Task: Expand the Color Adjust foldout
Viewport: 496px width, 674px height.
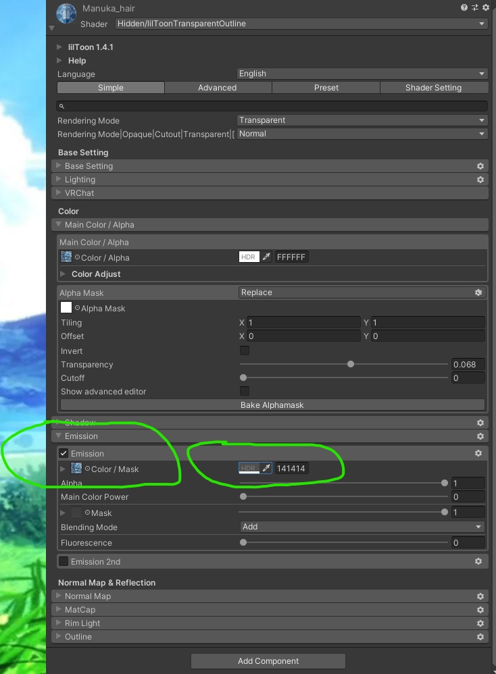Action: click(x=63, y=274)
